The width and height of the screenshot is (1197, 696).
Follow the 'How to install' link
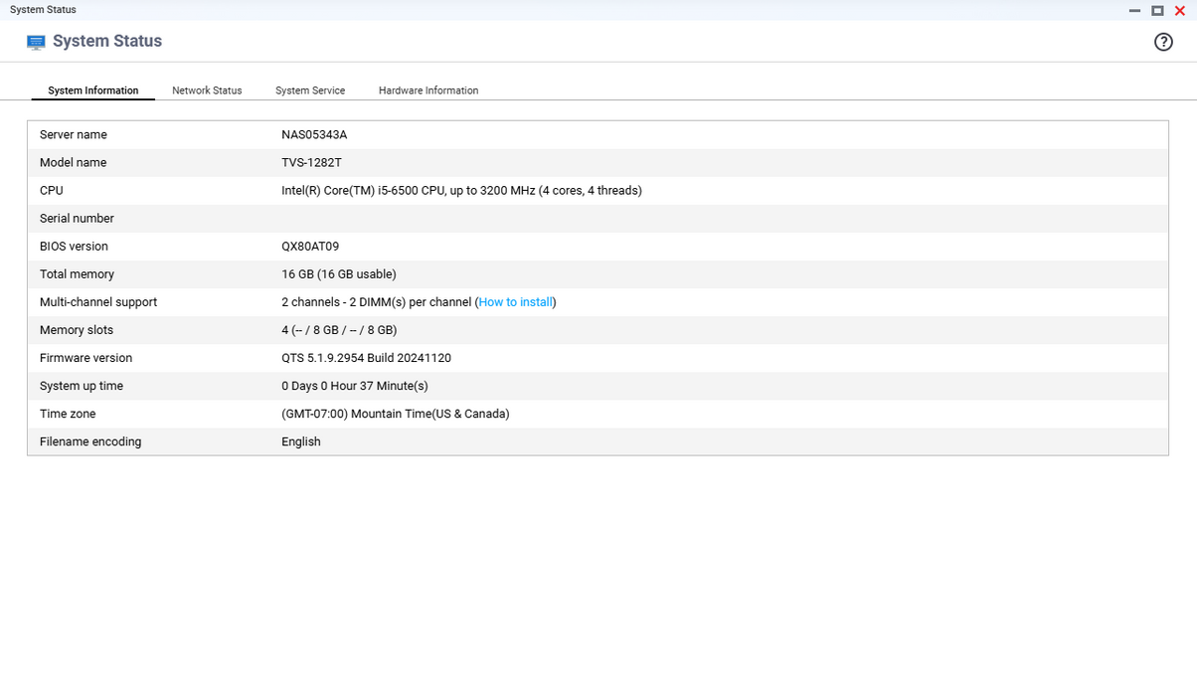tap(515, 302)
